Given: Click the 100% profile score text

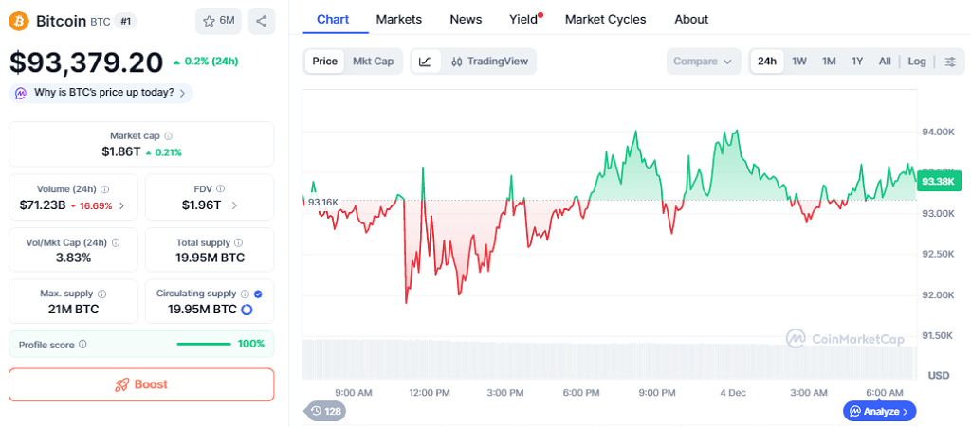Looking at the screenshot, I should pyautogui.click(x=250, y=345).
